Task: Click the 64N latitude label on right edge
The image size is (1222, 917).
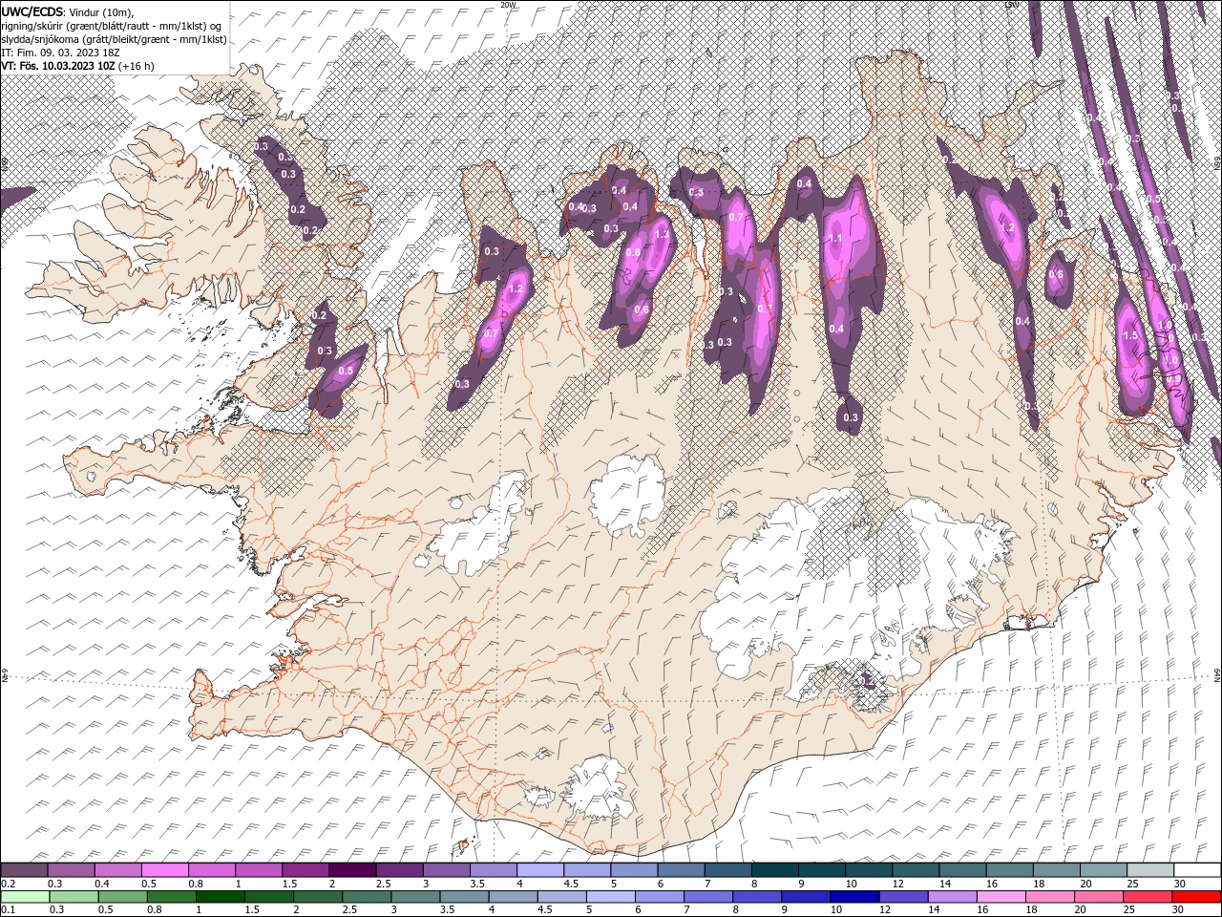Action: tap(1217, 674)
